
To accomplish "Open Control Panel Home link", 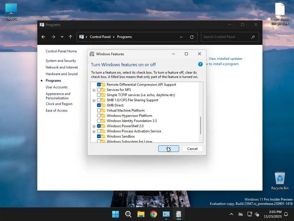I will pos(61,51).
